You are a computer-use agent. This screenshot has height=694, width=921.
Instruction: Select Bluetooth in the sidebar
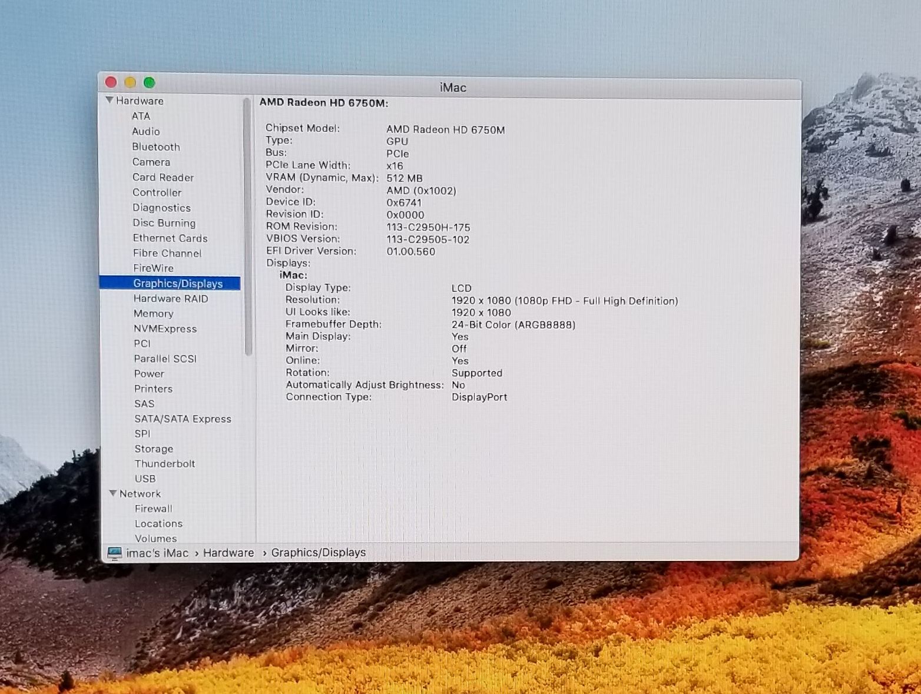pyautogui.click(x=155, y=147)
